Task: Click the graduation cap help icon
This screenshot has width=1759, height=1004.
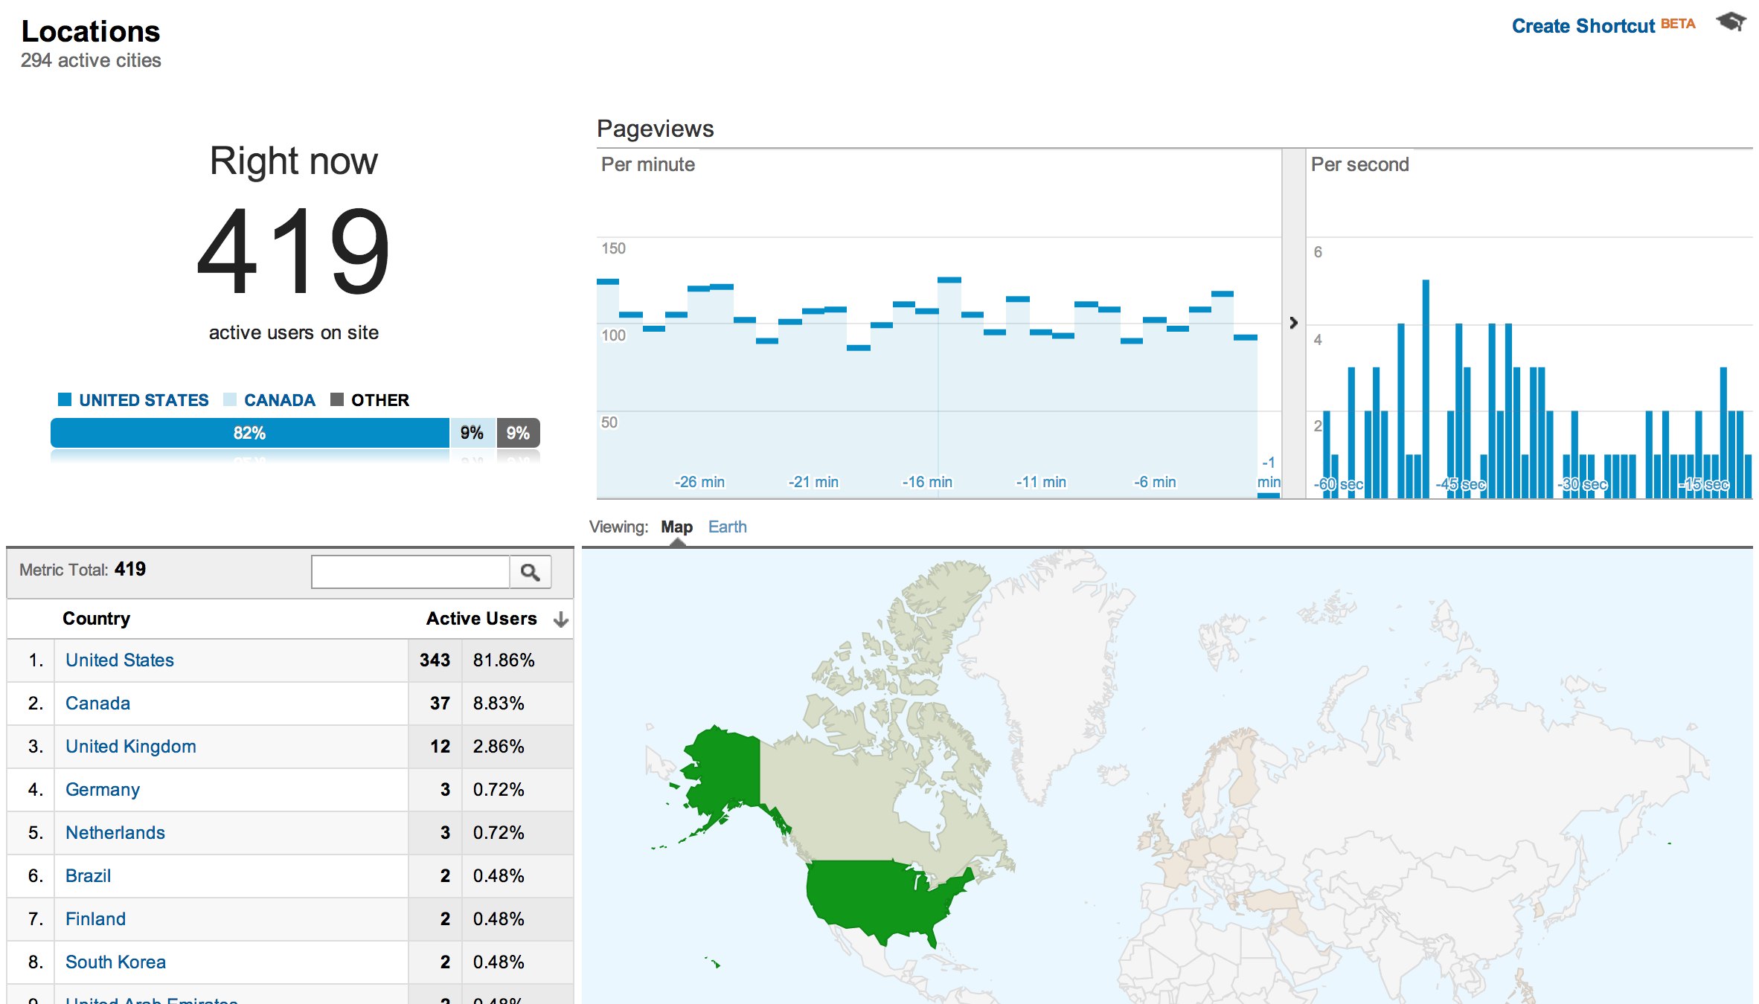Action: point(1731,22)
